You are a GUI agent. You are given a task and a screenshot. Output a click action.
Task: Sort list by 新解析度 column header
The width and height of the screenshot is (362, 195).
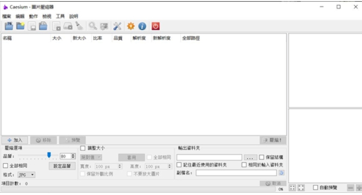coord(165,38)
